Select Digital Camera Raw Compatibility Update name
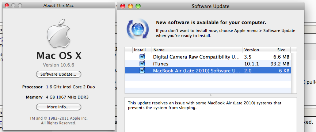This screenshot has height=132, width=316. (197, 57)
